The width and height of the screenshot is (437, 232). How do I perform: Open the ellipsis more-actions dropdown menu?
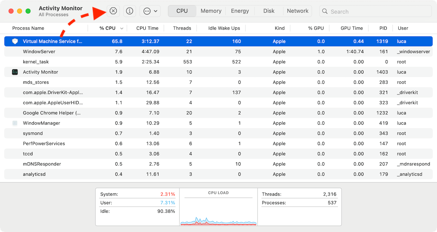coord(150,11)
